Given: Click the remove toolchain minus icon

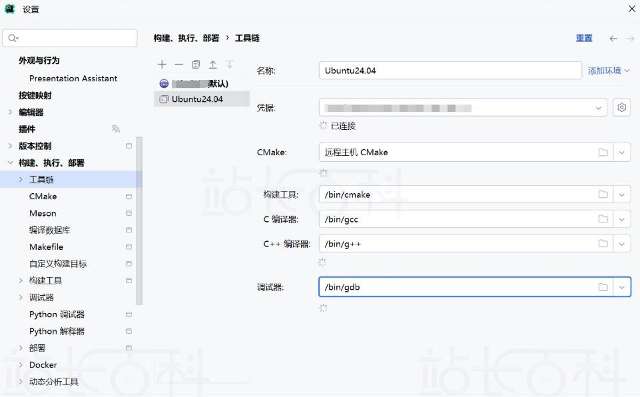Looking at the screenshot, I should coord(178,65).
